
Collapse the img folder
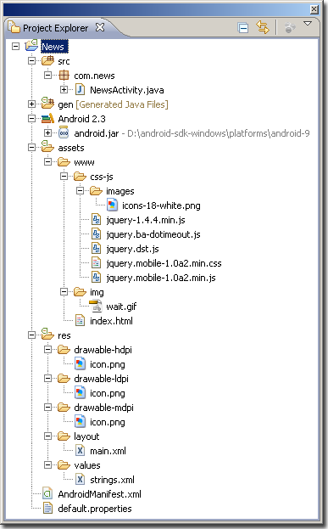64,292
